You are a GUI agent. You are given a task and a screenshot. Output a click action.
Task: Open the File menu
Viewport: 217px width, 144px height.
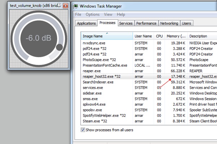(x=78, y=14)
